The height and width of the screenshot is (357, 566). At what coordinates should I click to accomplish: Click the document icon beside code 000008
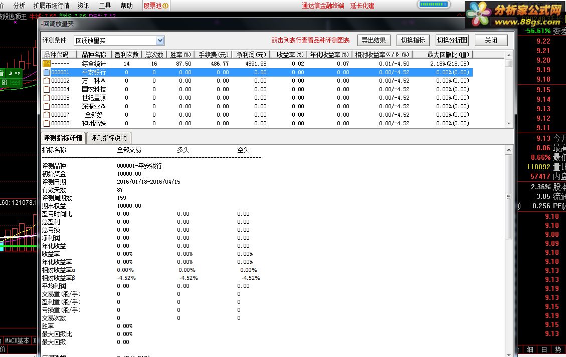47,123
